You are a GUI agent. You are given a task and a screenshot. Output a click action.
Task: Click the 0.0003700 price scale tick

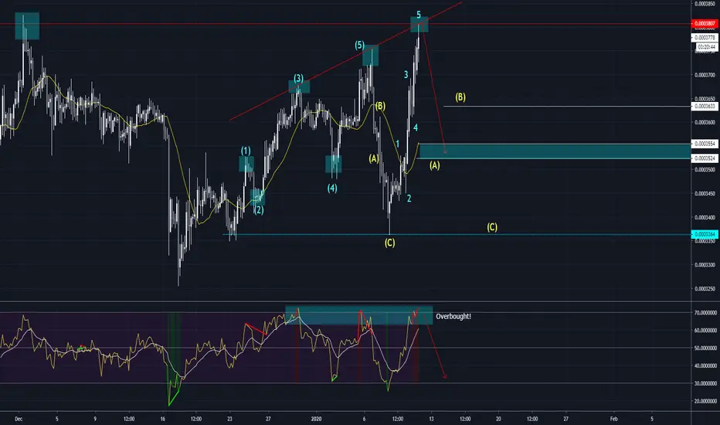(705, 75)
